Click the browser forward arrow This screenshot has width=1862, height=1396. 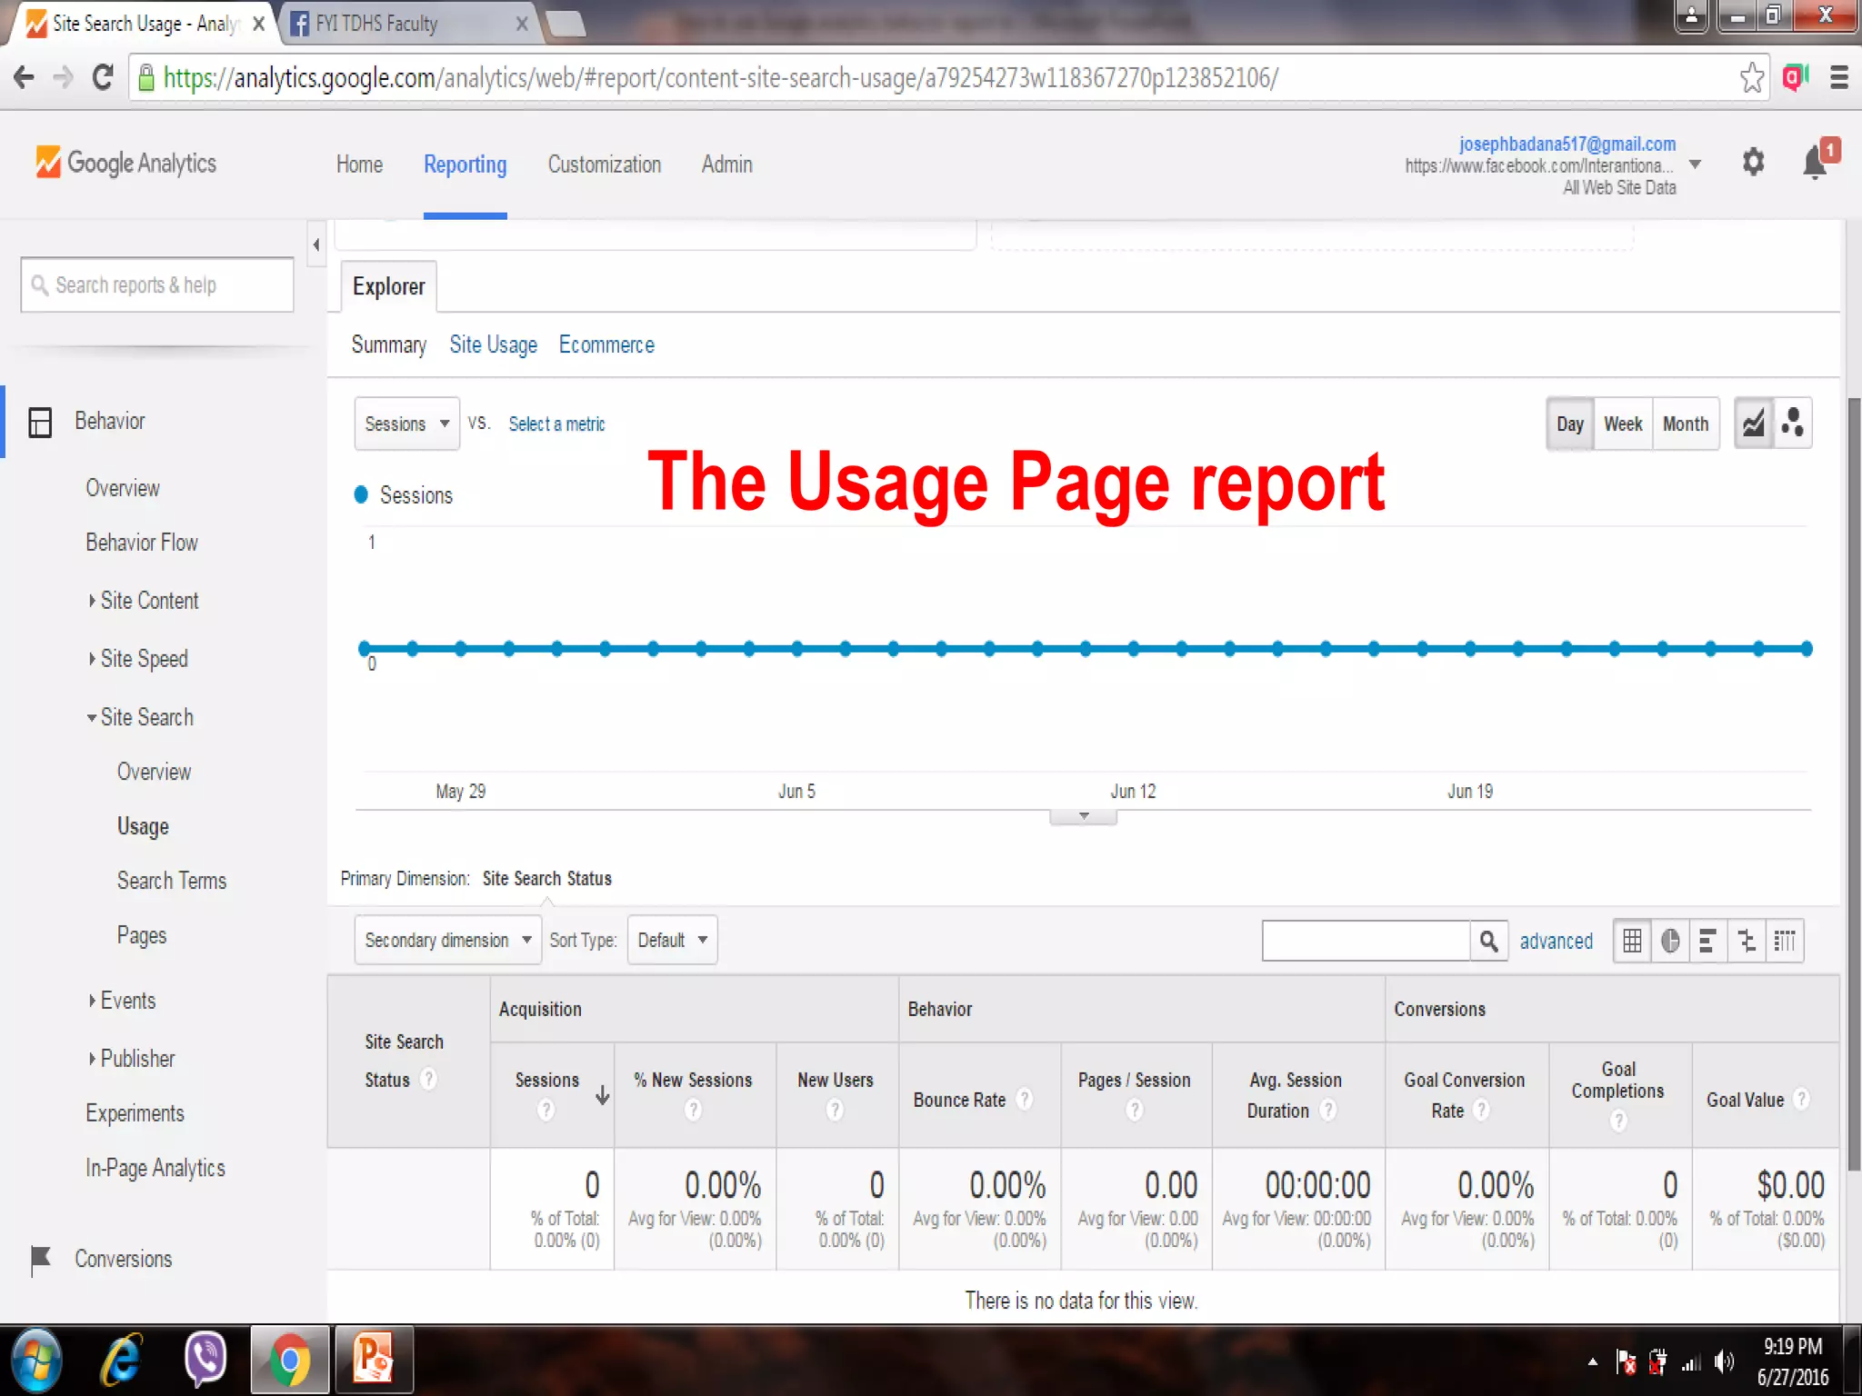point(63,78)
